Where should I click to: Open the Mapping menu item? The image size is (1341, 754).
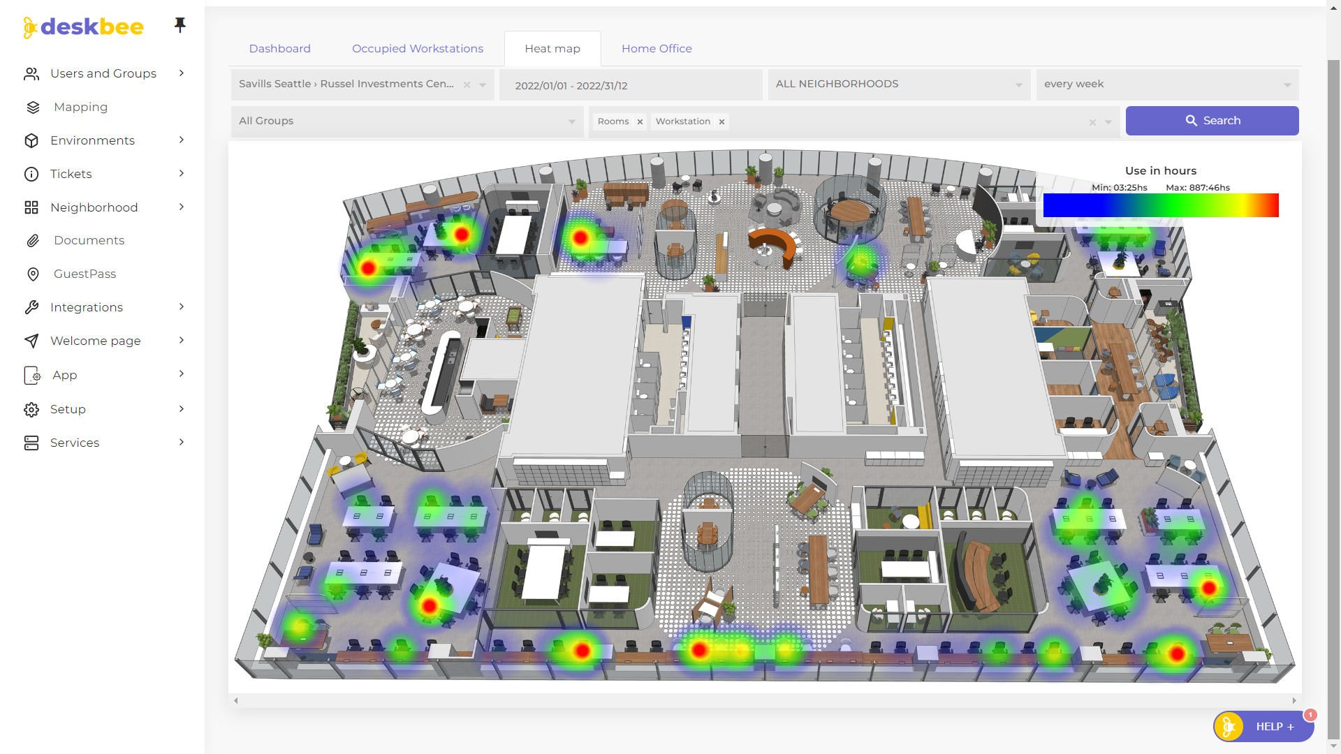[x=80, y=107]
